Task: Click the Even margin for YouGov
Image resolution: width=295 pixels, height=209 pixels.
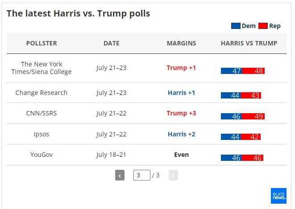Action: click(x=181, y=155)
